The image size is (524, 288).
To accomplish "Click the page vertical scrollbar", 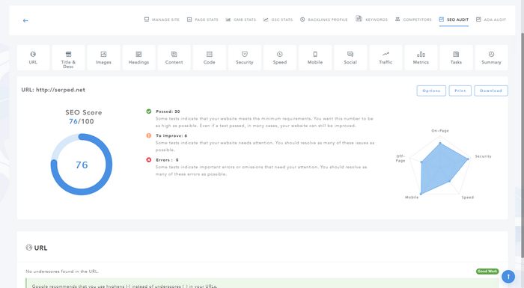I will [x=522, y=145].
